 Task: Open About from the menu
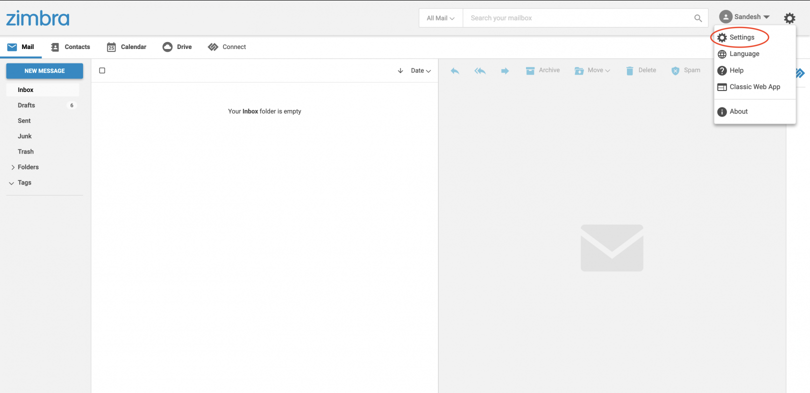pos(738,111)
